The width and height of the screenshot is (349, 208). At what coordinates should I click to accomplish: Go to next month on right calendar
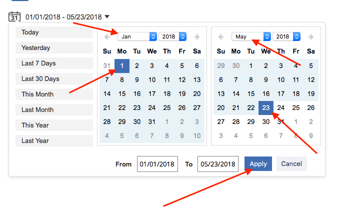click(x=310, y=37)
